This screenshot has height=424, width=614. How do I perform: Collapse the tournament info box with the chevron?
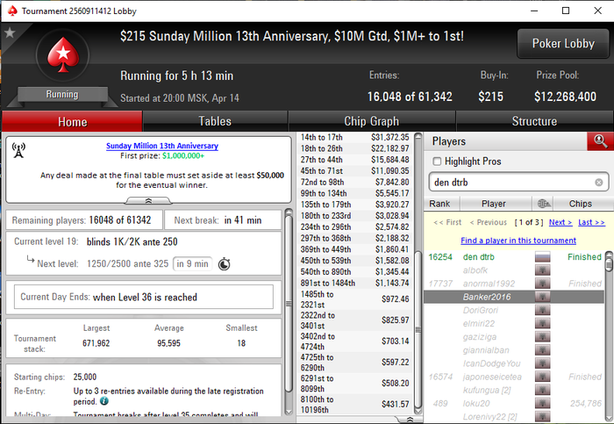pyautogui.click(x=148, y=201)
